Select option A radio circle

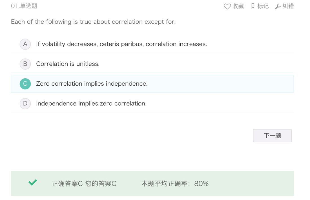[x=25, y=44]
